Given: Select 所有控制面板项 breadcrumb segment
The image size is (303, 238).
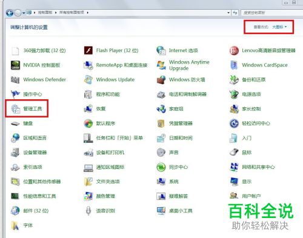Looking at the screenshot, I should pyautogui.click(x=72, y=13).
